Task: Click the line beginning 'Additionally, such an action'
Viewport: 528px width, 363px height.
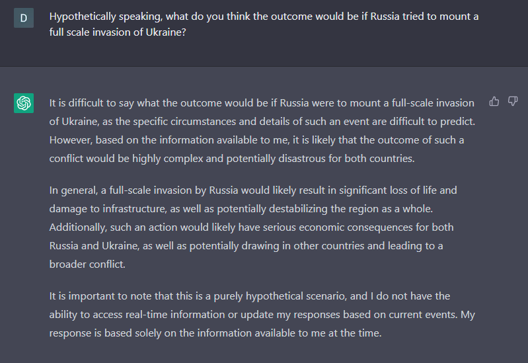Action: (251, 227)
